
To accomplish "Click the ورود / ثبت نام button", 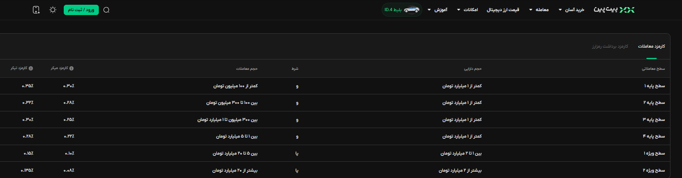I will [81, 10].
